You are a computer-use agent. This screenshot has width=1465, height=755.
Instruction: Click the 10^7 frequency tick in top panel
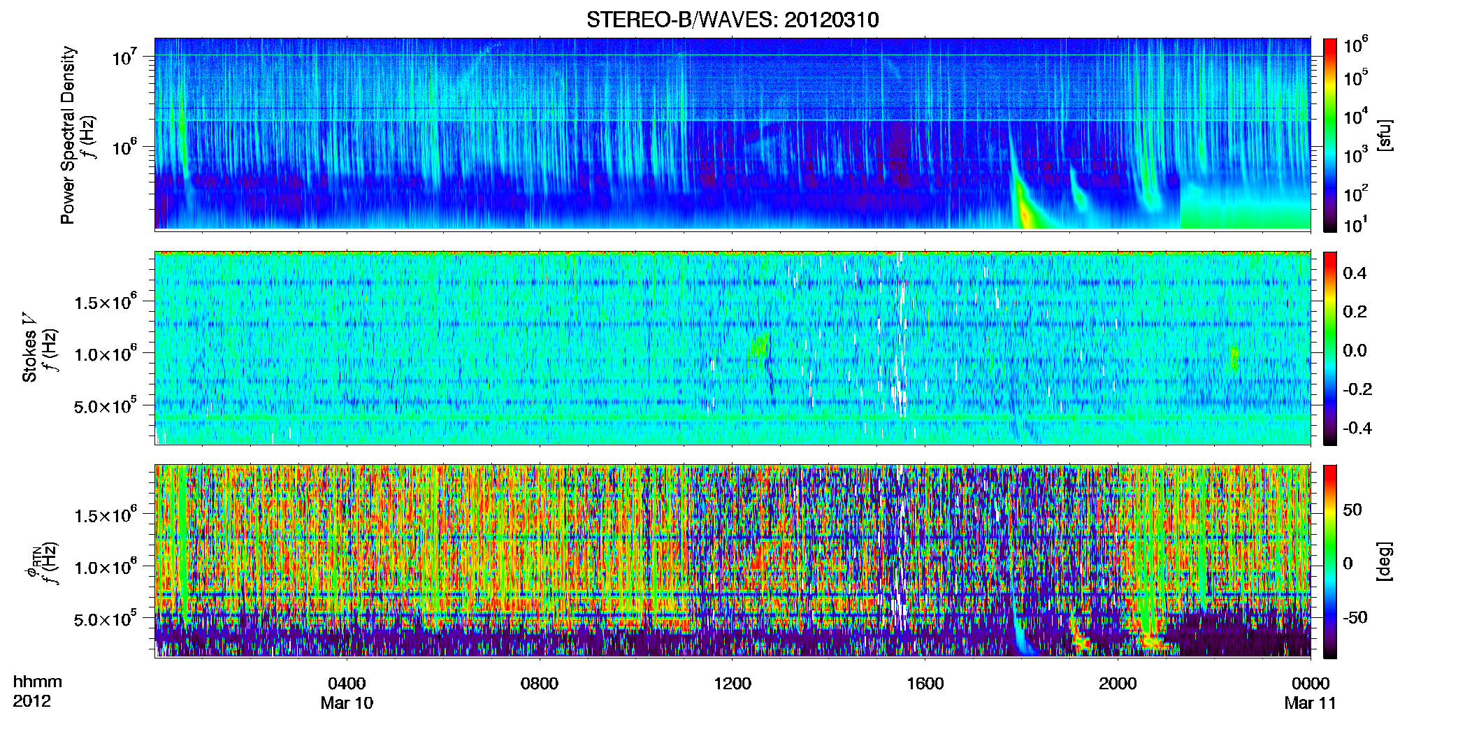pos(124,57)
